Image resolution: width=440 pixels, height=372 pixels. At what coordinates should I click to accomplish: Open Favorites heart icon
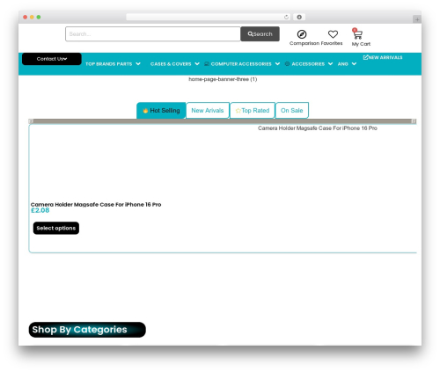tap(333, 34)
